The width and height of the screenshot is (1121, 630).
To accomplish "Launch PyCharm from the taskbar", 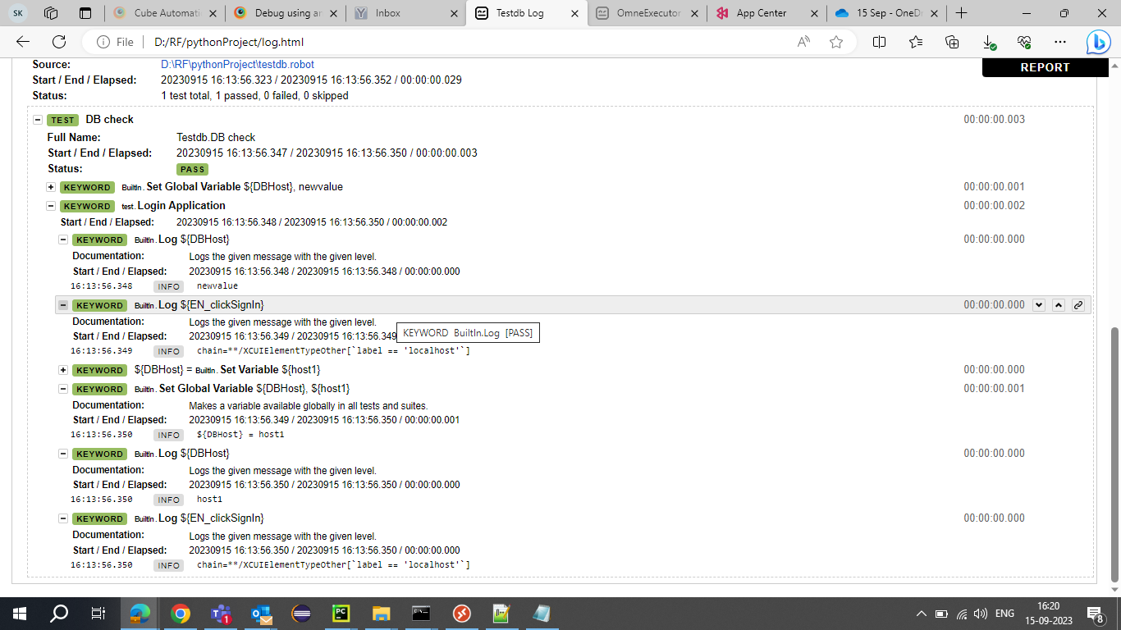I will click(340, 613).
